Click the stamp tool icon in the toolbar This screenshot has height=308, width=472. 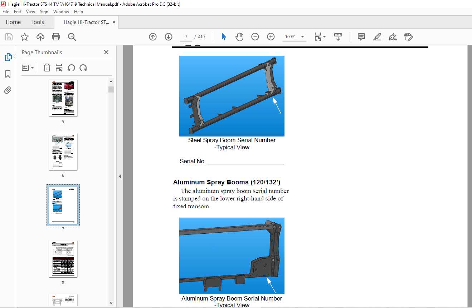(x=409, y=37)
